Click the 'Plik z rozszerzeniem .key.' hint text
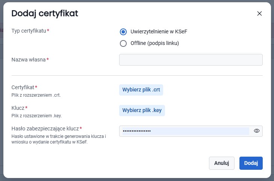274x181 pixels. tap(36, 116)
